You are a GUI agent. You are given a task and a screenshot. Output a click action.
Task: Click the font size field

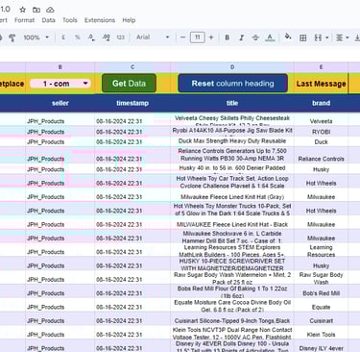coord(198,38)
